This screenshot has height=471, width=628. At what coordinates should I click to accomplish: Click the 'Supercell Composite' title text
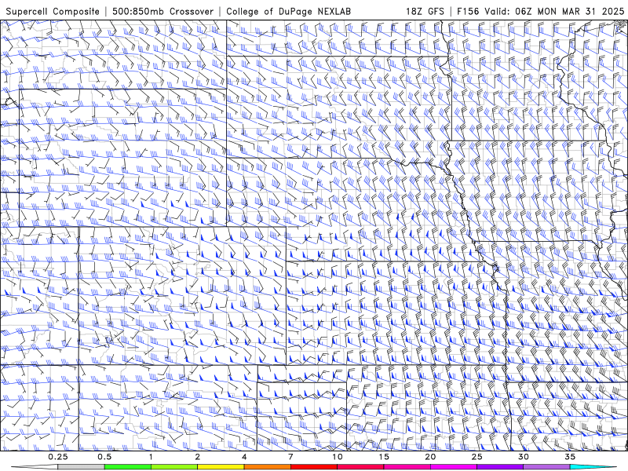coord(53,11)
